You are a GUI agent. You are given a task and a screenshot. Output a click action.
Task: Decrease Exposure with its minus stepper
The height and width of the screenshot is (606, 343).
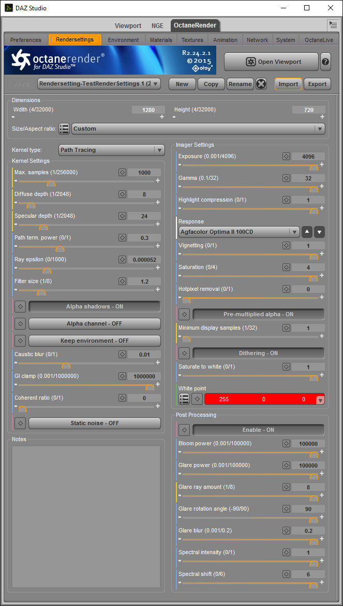[180, 164]
